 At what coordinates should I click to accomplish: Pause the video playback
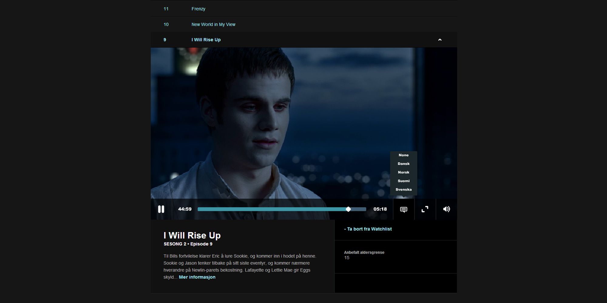[161, 209]
